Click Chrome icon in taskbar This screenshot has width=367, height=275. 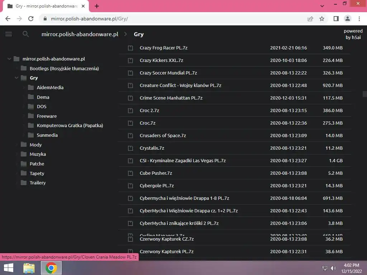pyautogui.click(x=51, y=268)
